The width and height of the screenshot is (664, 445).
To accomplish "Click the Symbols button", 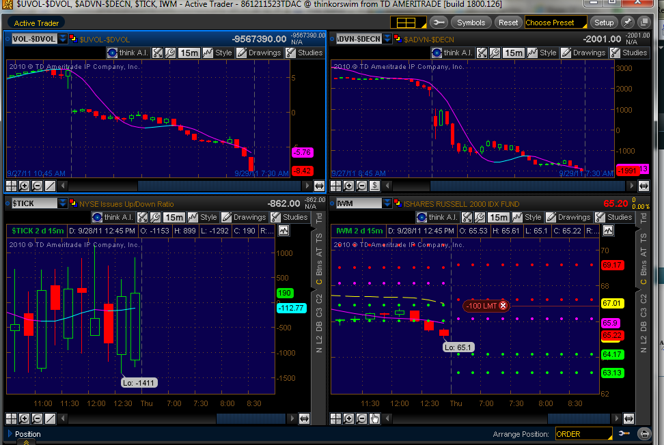I will [x=471, y=23].
